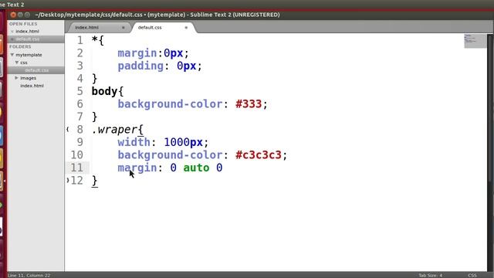Click the css folder label
Image resolution: width=494 pixels, height=278 pixels.
[x=24, y=63]
